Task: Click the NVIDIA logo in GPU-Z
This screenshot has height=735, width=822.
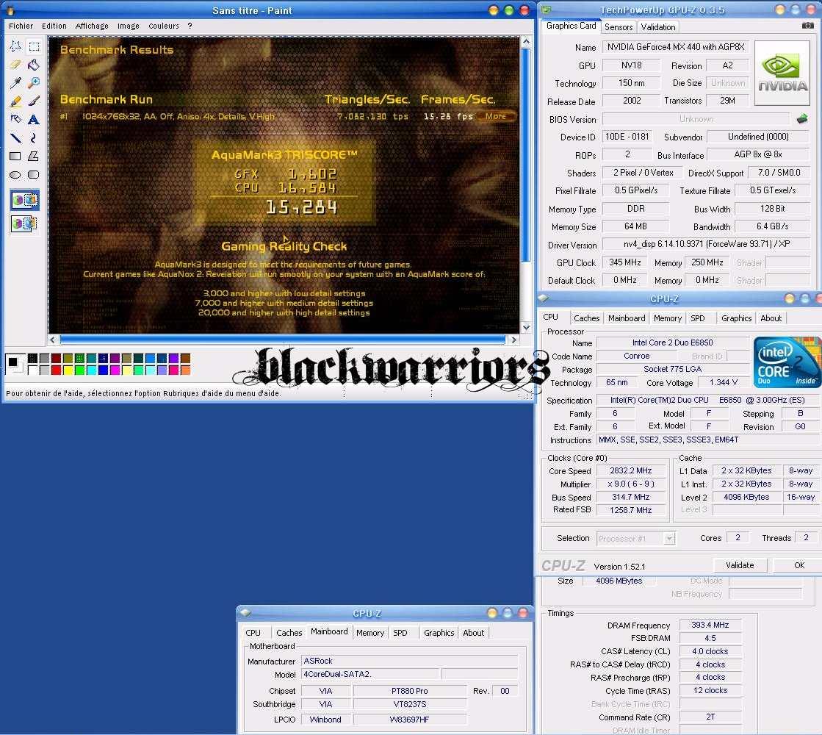Action: click(782, 73)
